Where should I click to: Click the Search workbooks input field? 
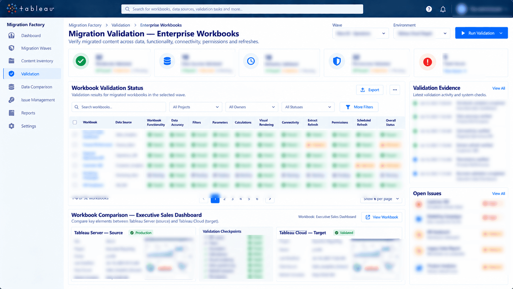point(119,107)
